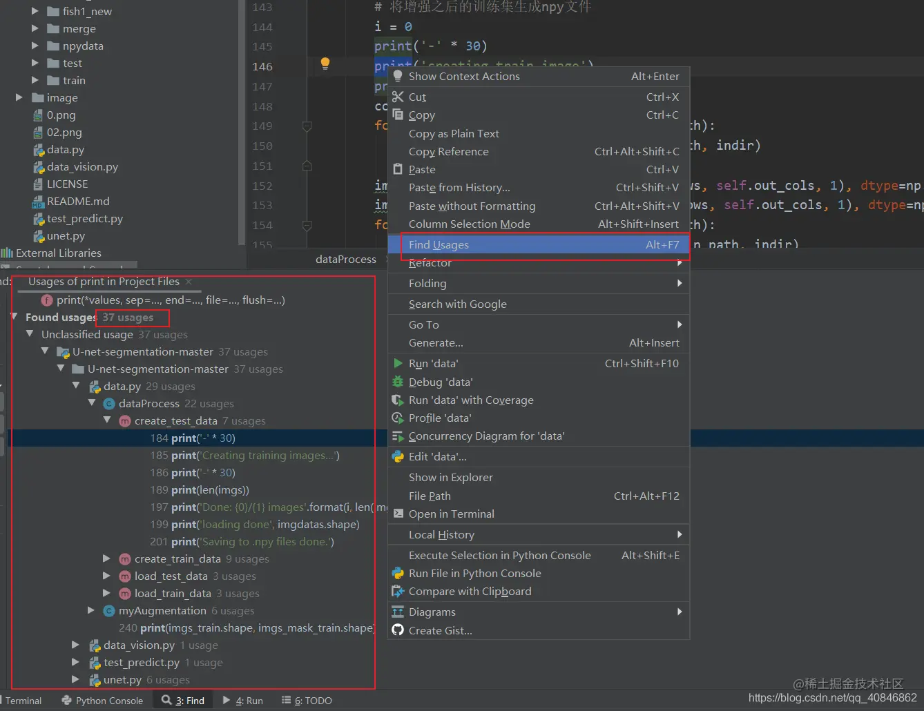924x711 pixels.
Task: Expand the fish1_new folder
Action: pyautogui.click(x=35, y=11)
